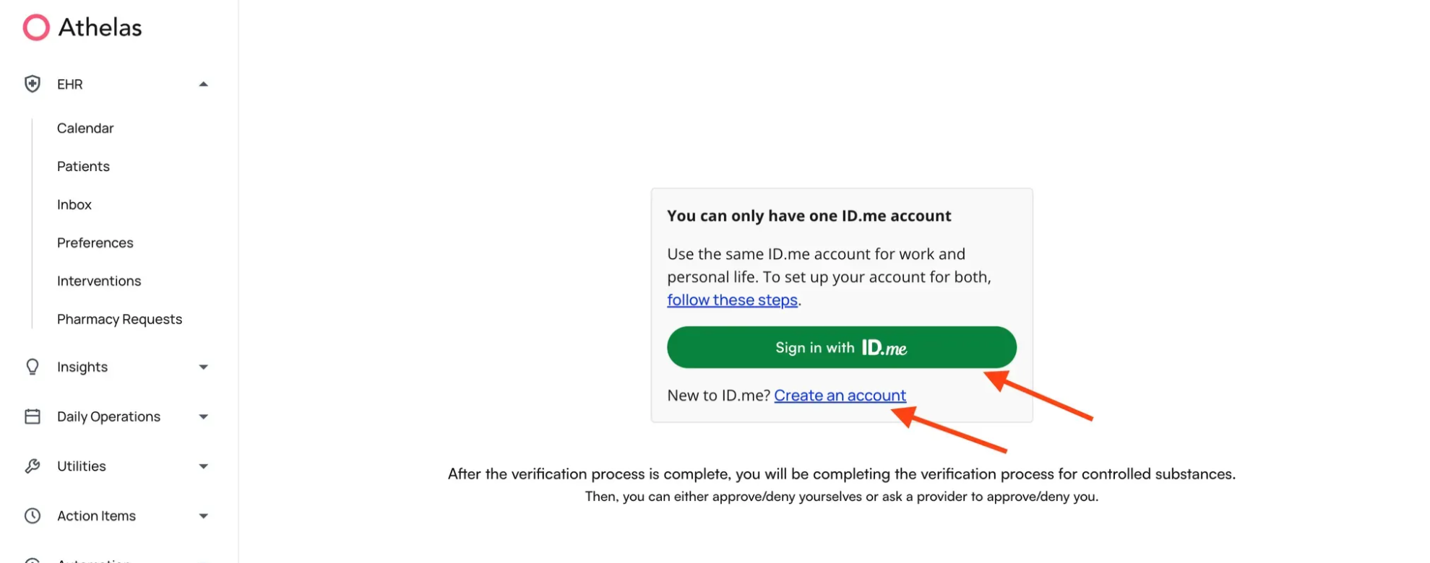Switch to the Inbox section
The width and height of the screenshot is (1430, 563).
[74, 204]
